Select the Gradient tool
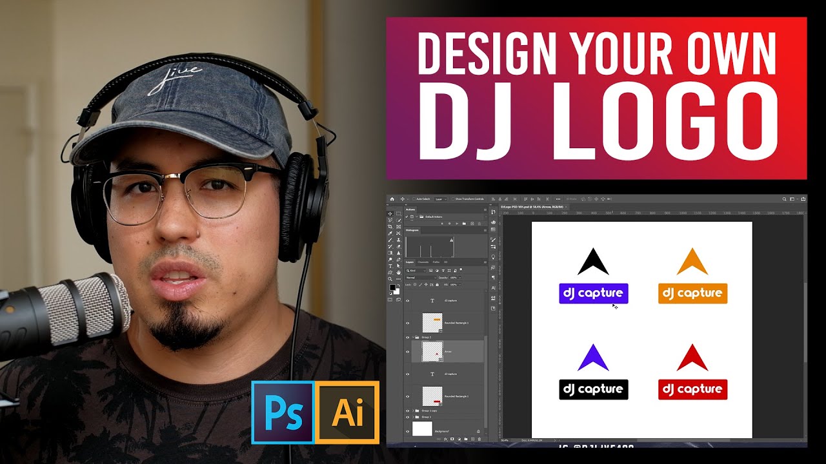 [x=390, y=253]
